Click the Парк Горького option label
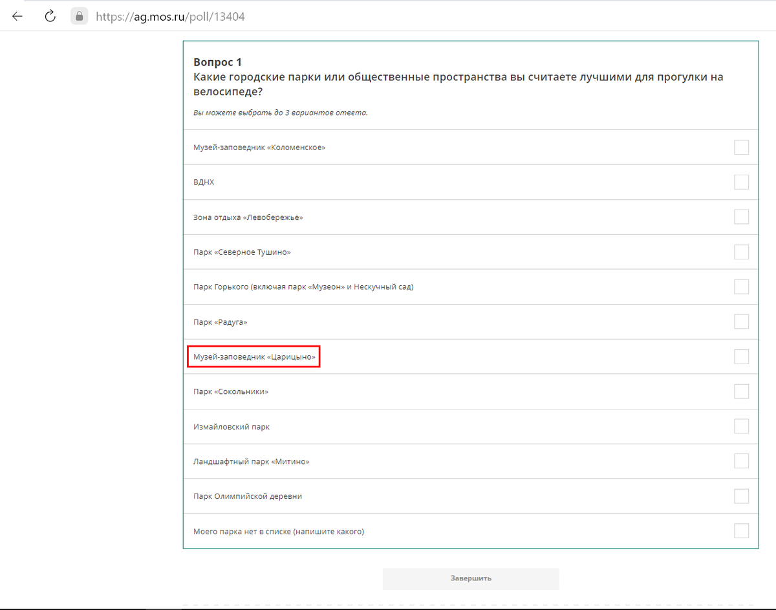The height and width of the screenshot is (610, 776). tap(303, 287)
